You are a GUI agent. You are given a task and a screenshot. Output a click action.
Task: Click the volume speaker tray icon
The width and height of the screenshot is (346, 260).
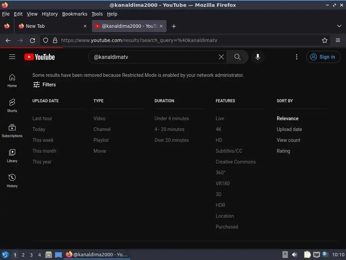pos(295,255)
